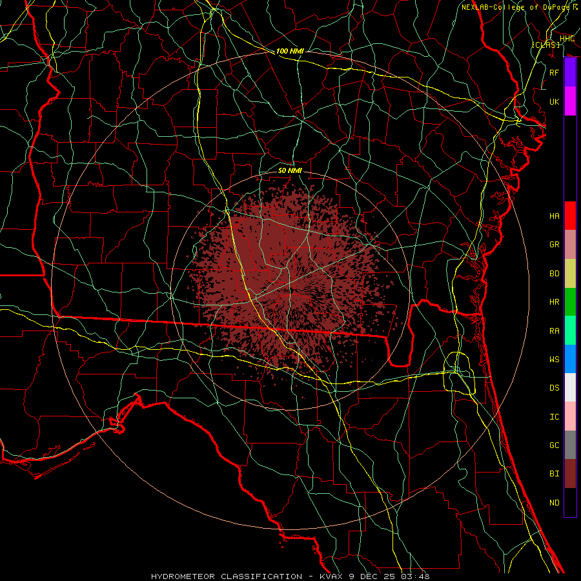Click the ND black legend swatch
The image size is (581, 581).
(570, 502)
